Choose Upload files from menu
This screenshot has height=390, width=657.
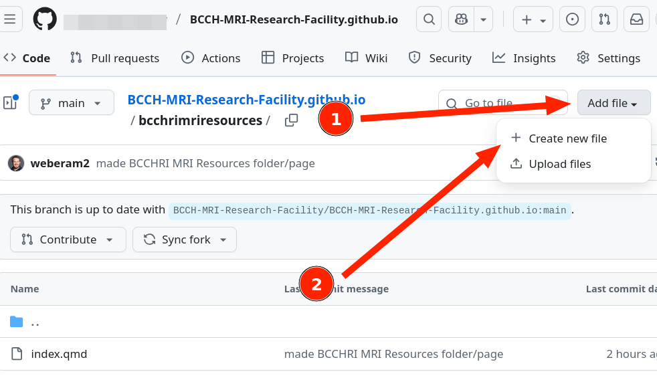click(559, 164)
